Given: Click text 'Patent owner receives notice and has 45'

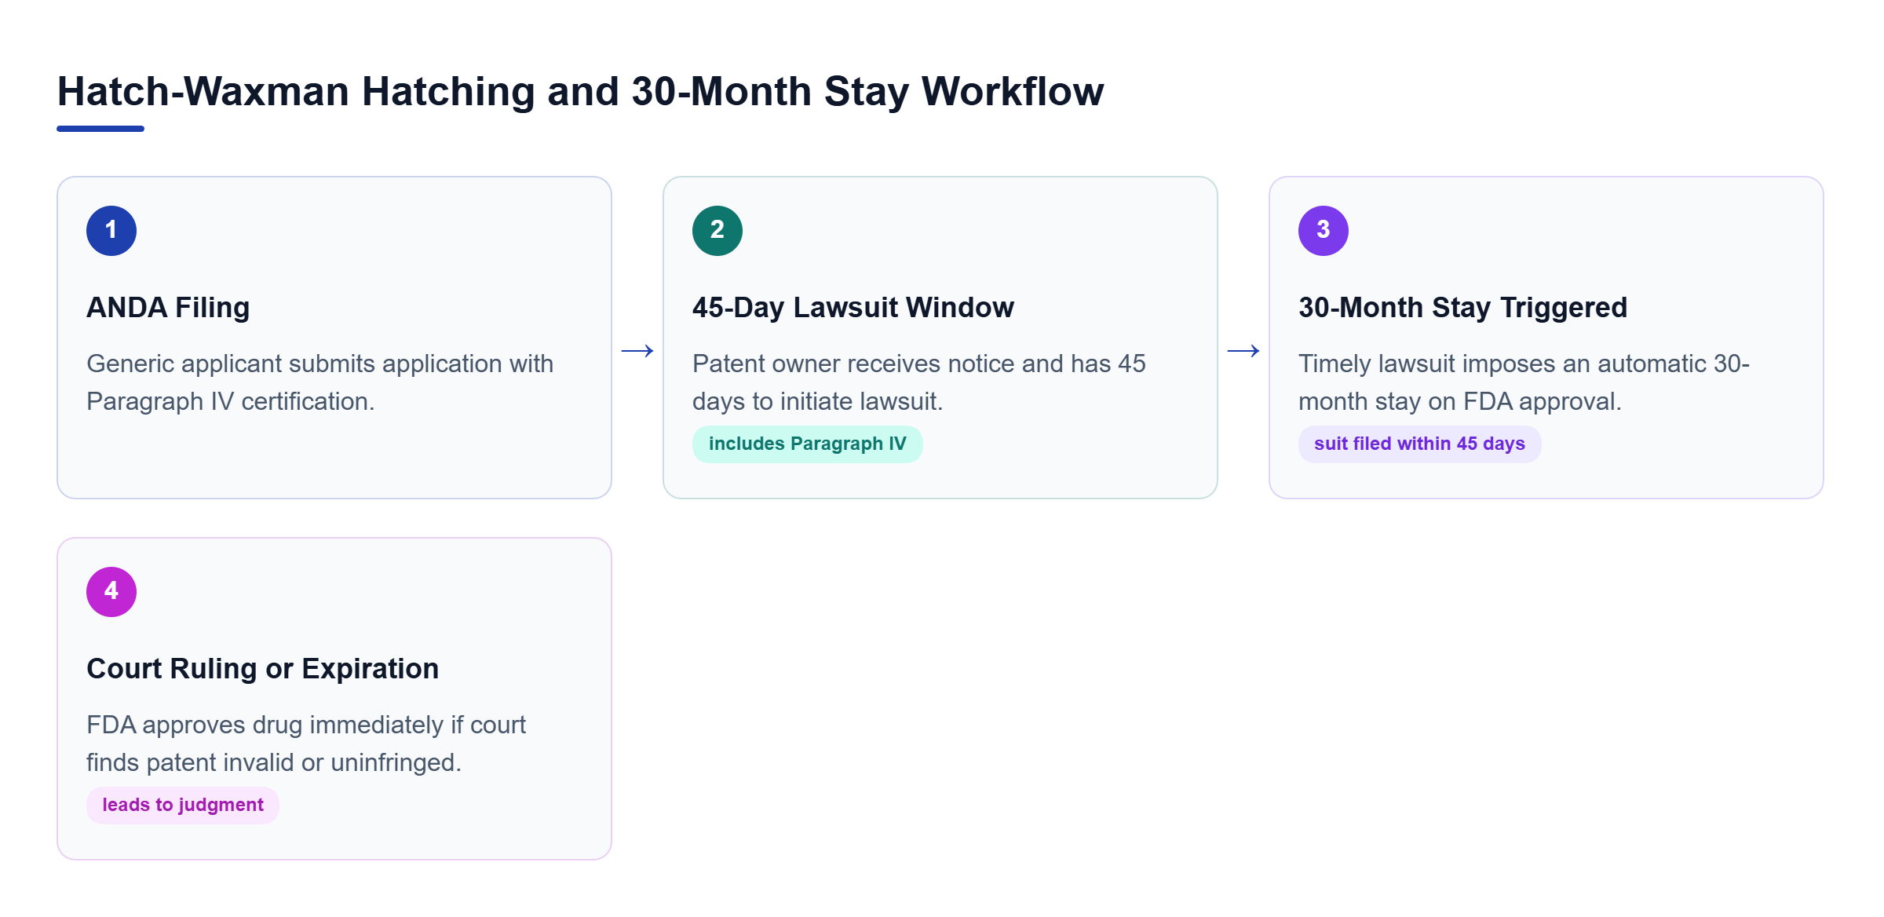Looking at the screenshot, I should tap(919, 364).
